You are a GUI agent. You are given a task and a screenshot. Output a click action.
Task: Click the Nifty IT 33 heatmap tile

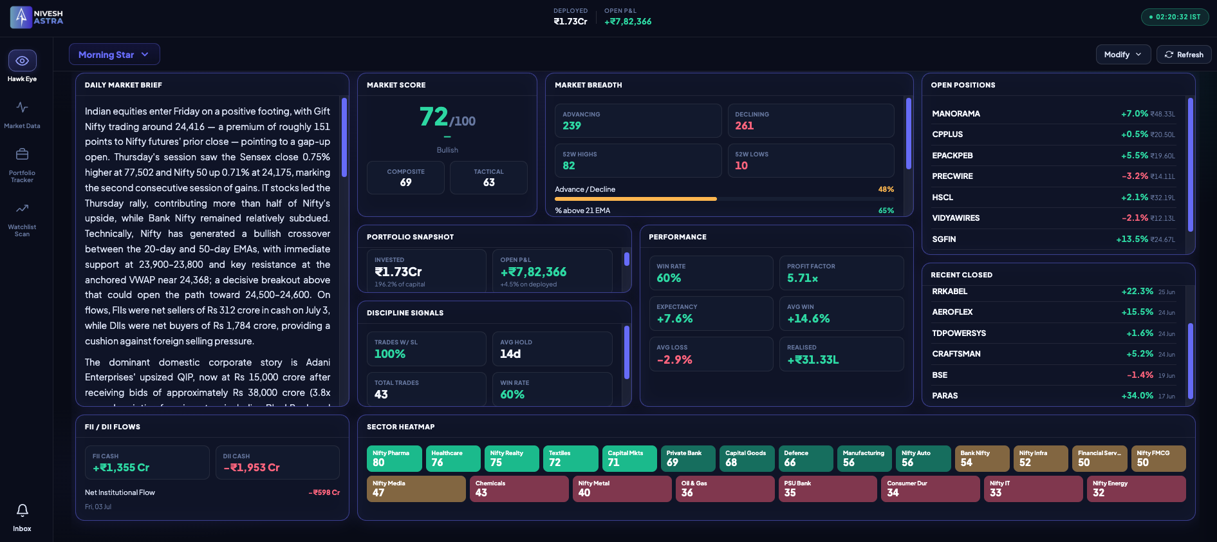1034,489
